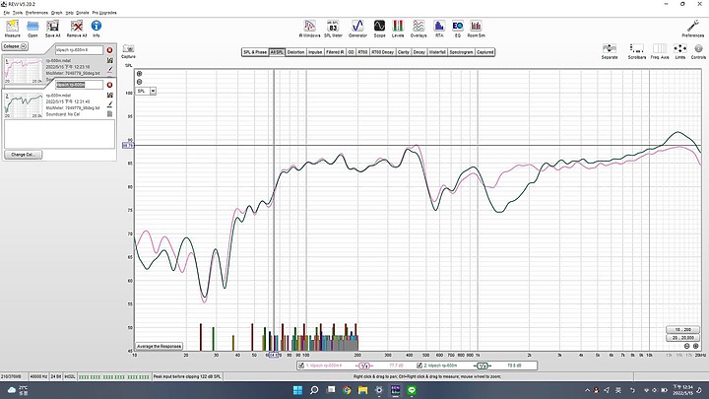Open the SPL Meter tool
The width and height of the screenshot is (709, 399).
pos(333,28)
